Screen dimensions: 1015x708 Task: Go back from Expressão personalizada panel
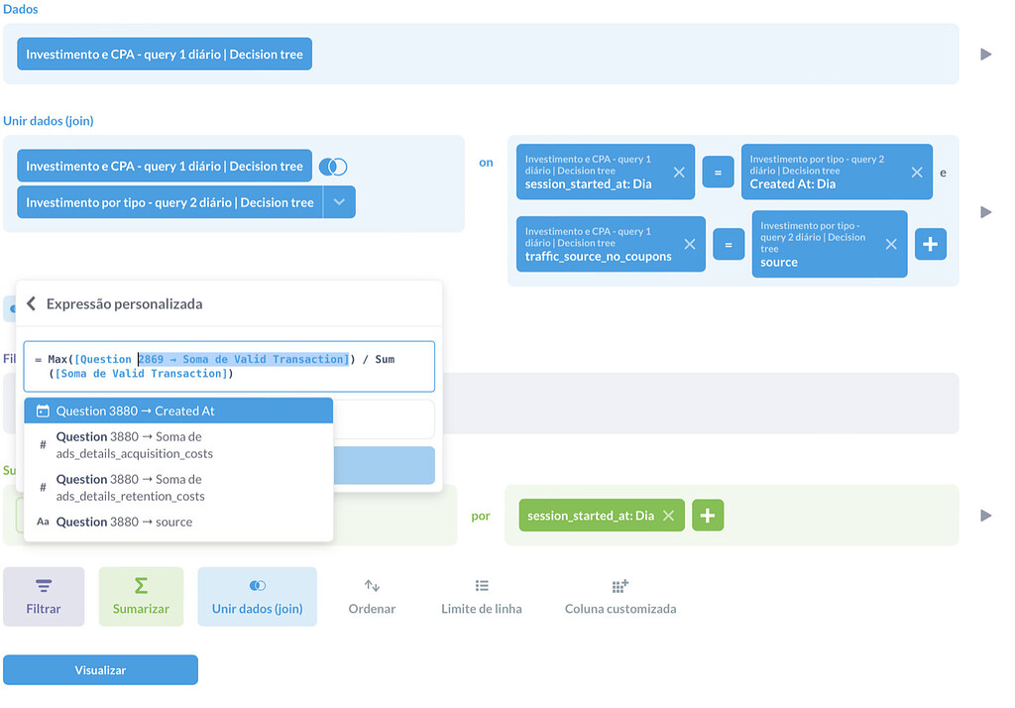tap(31, 303)
